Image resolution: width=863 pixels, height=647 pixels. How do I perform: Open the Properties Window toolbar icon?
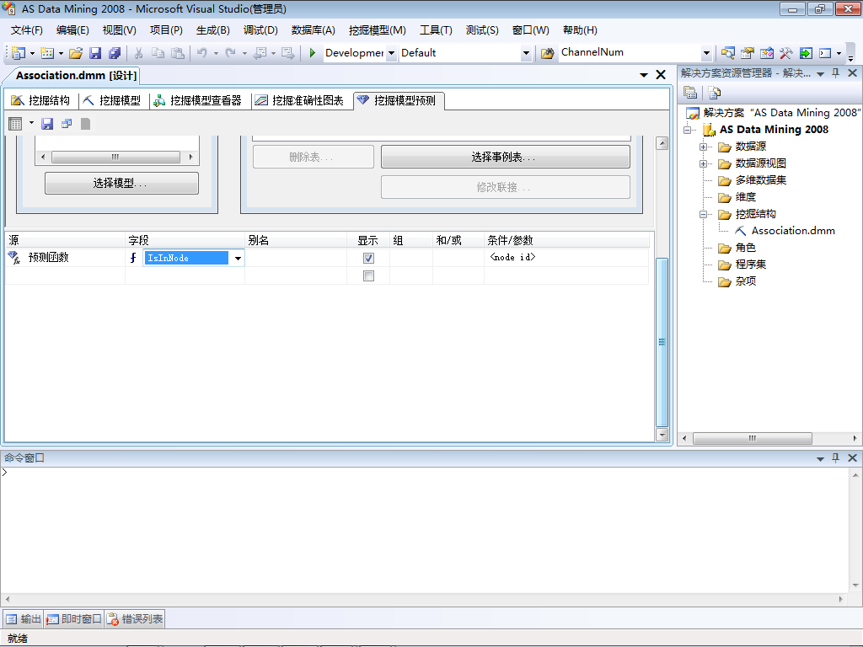747,53
